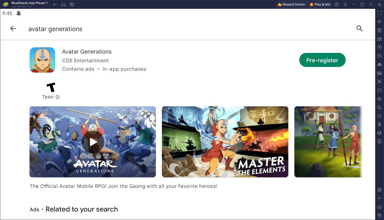Open the Avatar Generations title link
Screen dimensions: 384x220
click(x=87, y=52)
